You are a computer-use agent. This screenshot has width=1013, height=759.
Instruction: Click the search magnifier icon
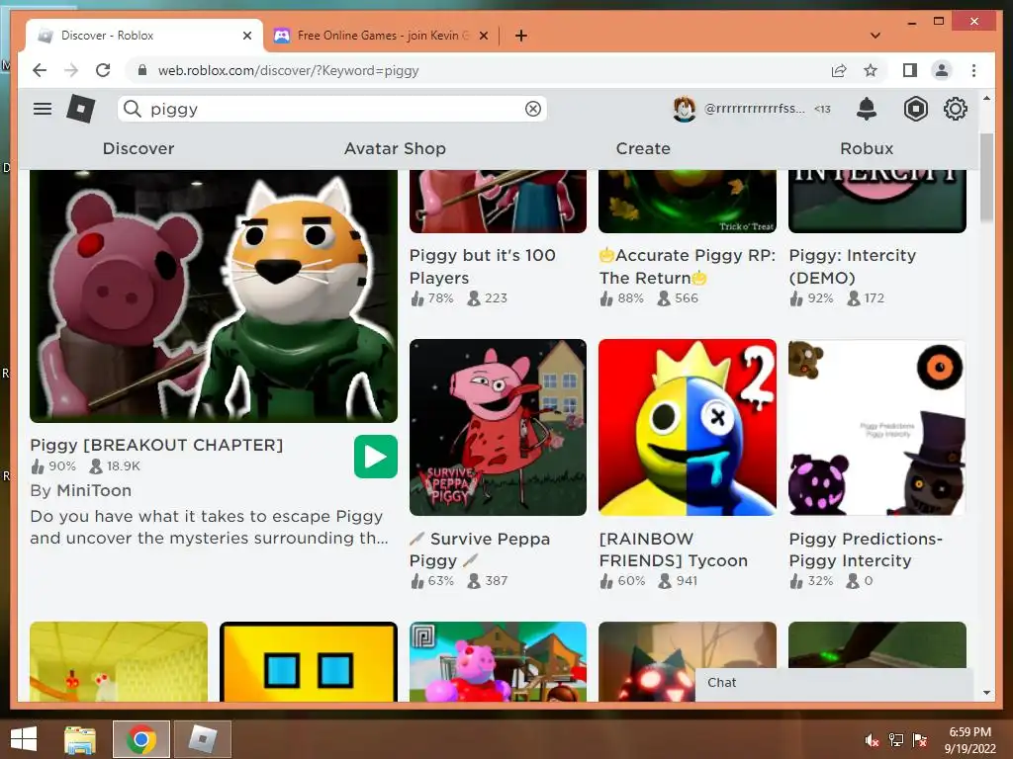pyautogui.click(x=133, y=109)
